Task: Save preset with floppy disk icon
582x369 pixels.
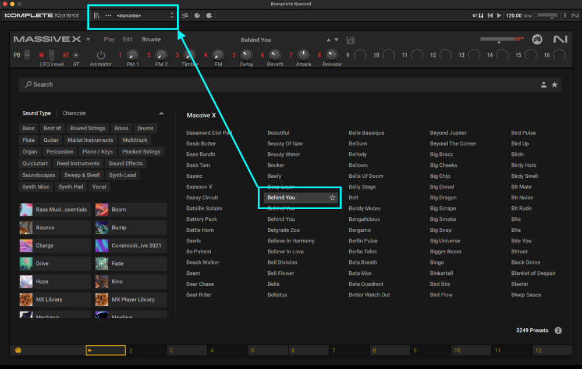Action: tap(350, 40)
